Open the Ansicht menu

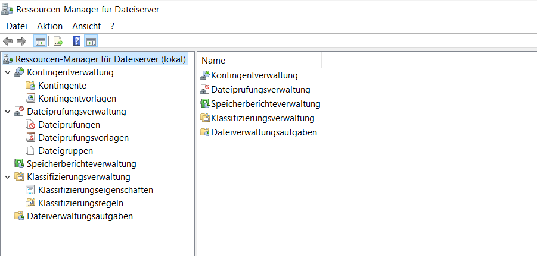tap(86, 26)
